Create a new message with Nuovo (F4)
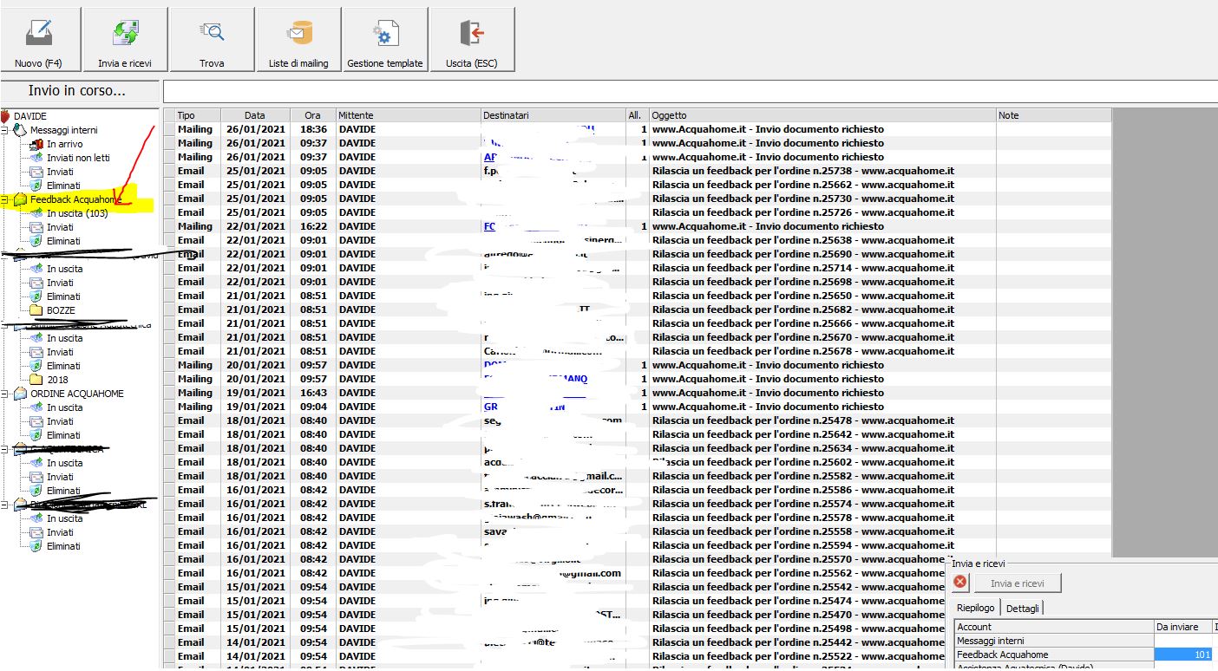This screenshot has height=671, width=1218. (x=38, y=40)
